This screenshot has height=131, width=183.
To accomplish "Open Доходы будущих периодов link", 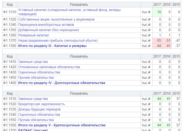I will click(x=39, y=109).
